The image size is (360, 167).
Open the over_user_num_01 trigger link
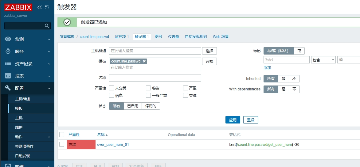coord(113,145)
